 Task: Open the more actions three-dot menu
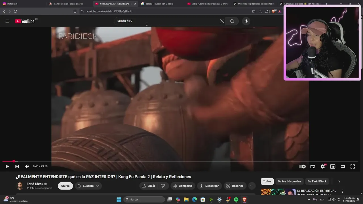pos(252,186)
